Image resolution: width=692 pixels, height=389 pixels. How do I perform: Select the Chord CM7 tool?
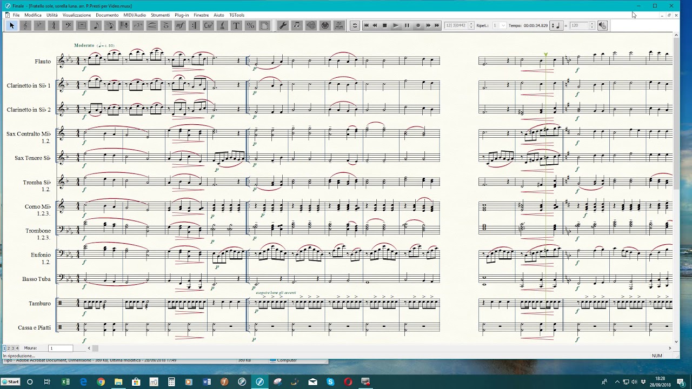[x=208, y=25]
